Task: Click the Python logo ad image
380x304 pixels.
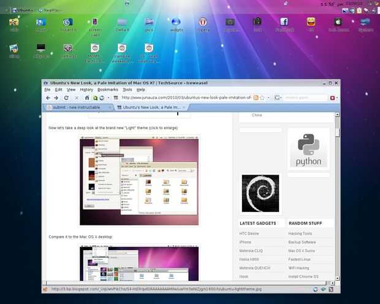Action: [x=308, y=149]
